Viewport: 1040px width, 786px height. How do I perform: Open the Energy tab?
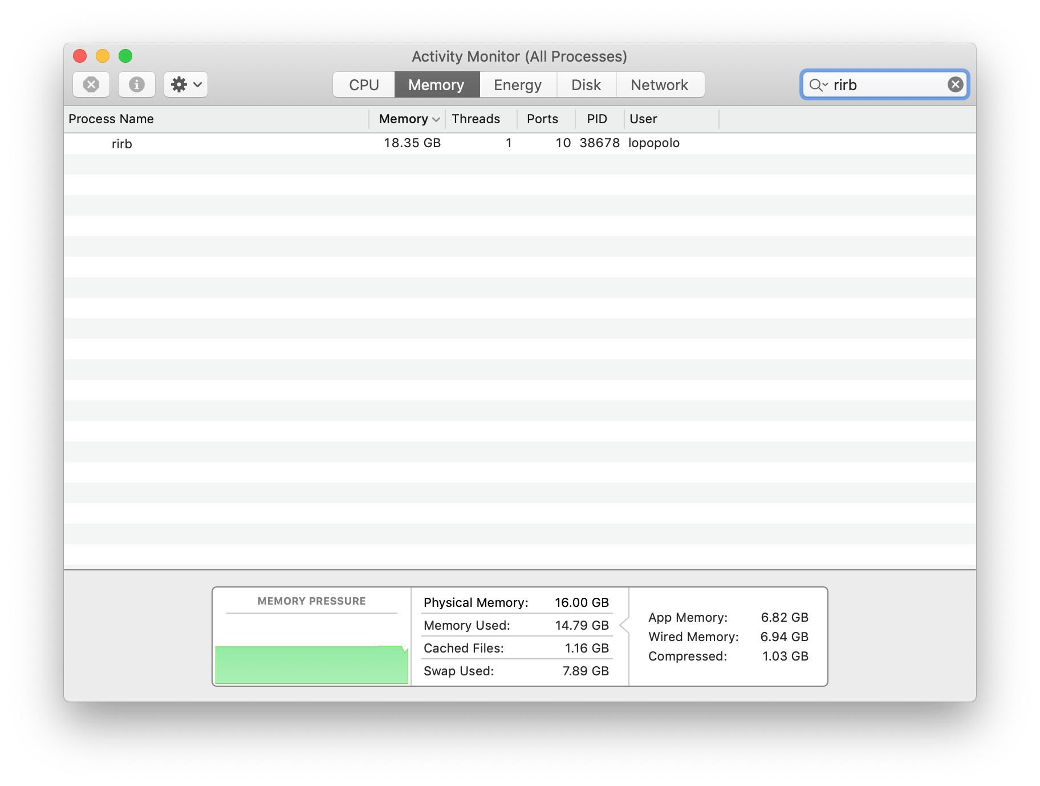coord(518,85)
